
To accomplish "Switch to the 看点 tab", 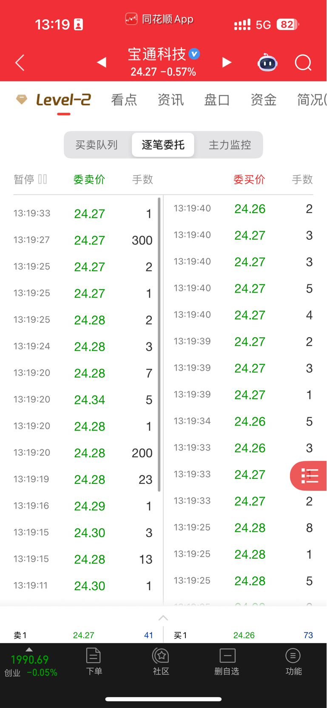I will [124, 100].
